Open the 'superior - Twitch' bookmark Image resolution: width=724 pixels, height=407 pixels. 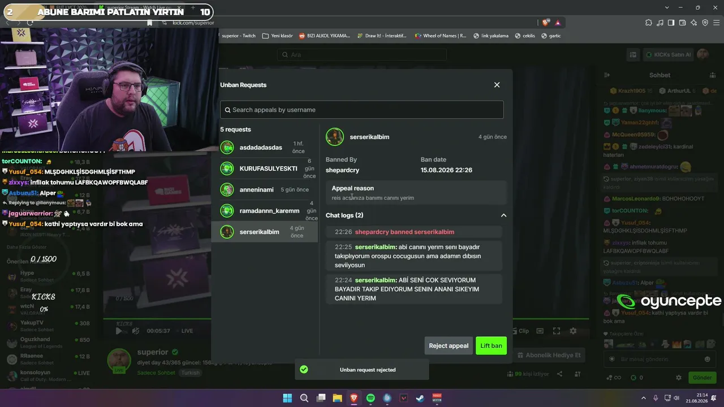point(238,36)
